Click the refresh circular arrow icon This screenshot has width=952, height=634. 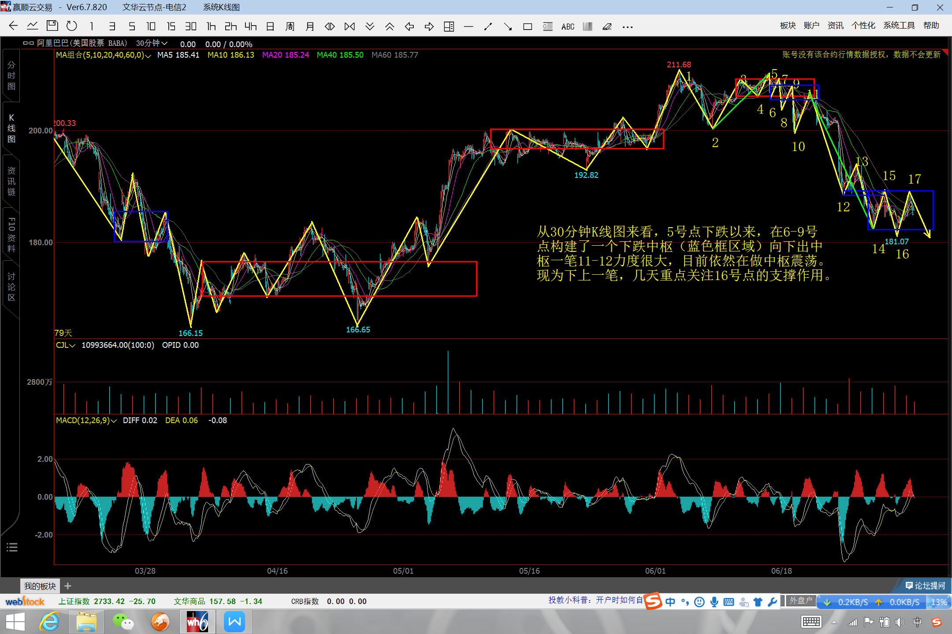(x=71, y=26)
